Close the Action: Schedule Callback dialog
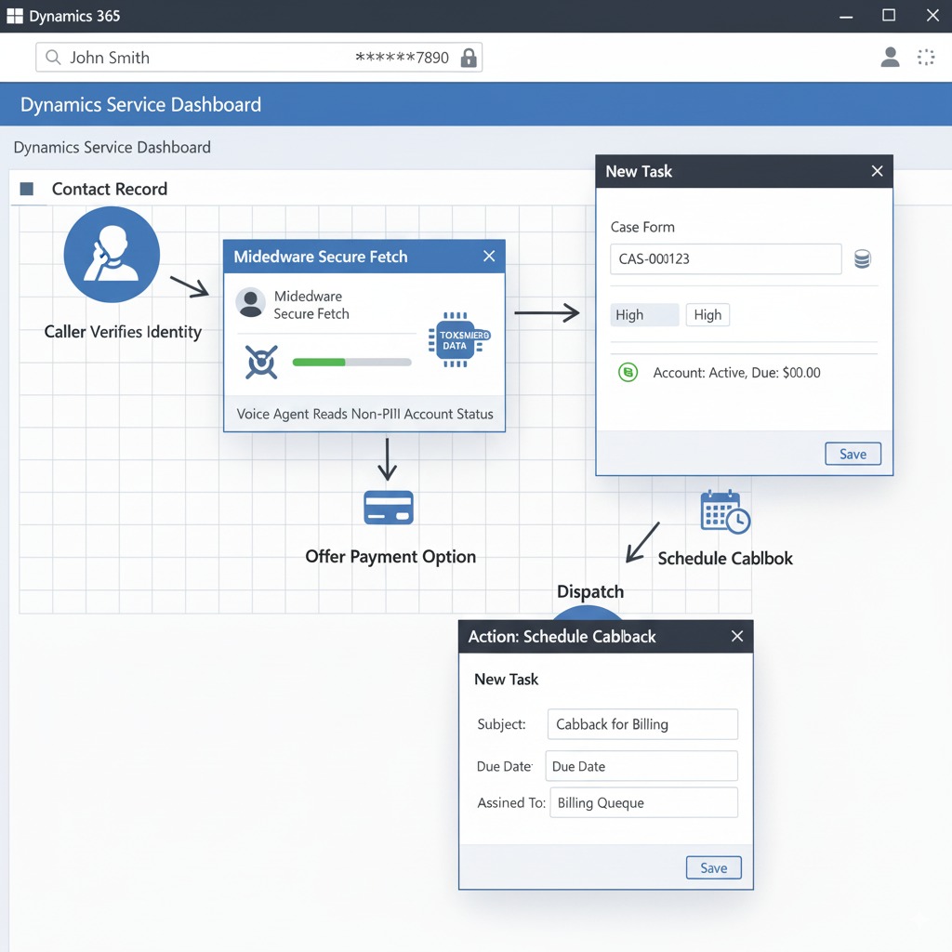Viewport: 952px width, 952px height. (x=737, y=636)
